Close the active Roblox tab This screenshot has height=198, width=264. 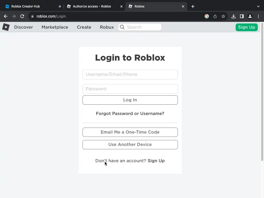[x=183, y=6]
